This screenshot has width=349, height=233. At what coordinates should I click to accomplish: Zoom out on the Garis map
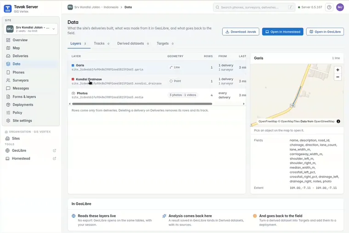[338, 77]
